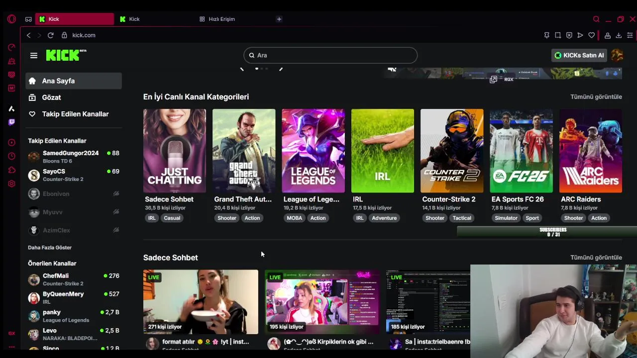Open the GX sidebar icon at bottom
The image size is (637, 358).
point(11,334)
